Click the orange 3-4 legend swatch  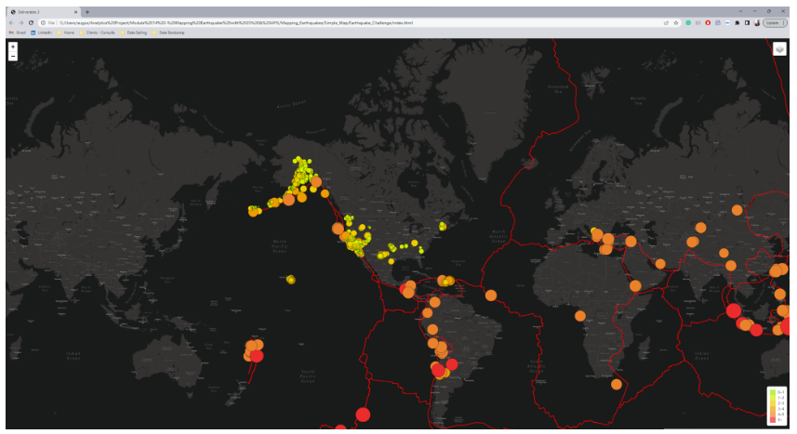773,409
